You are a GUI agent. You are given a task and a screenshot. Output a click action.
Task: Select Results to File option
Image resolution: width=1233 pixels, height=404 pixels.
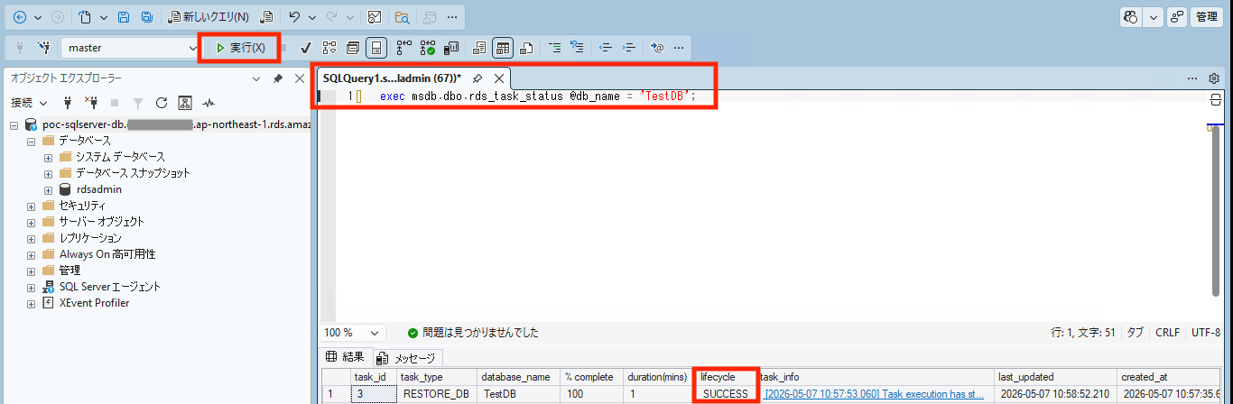coord(526,47)
